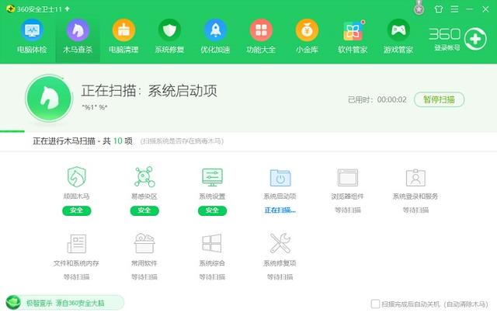This screenshot has width=497, height=313.
Task: Pause scan with 暂停扫描 button
Action: click(x=439, y=99)
